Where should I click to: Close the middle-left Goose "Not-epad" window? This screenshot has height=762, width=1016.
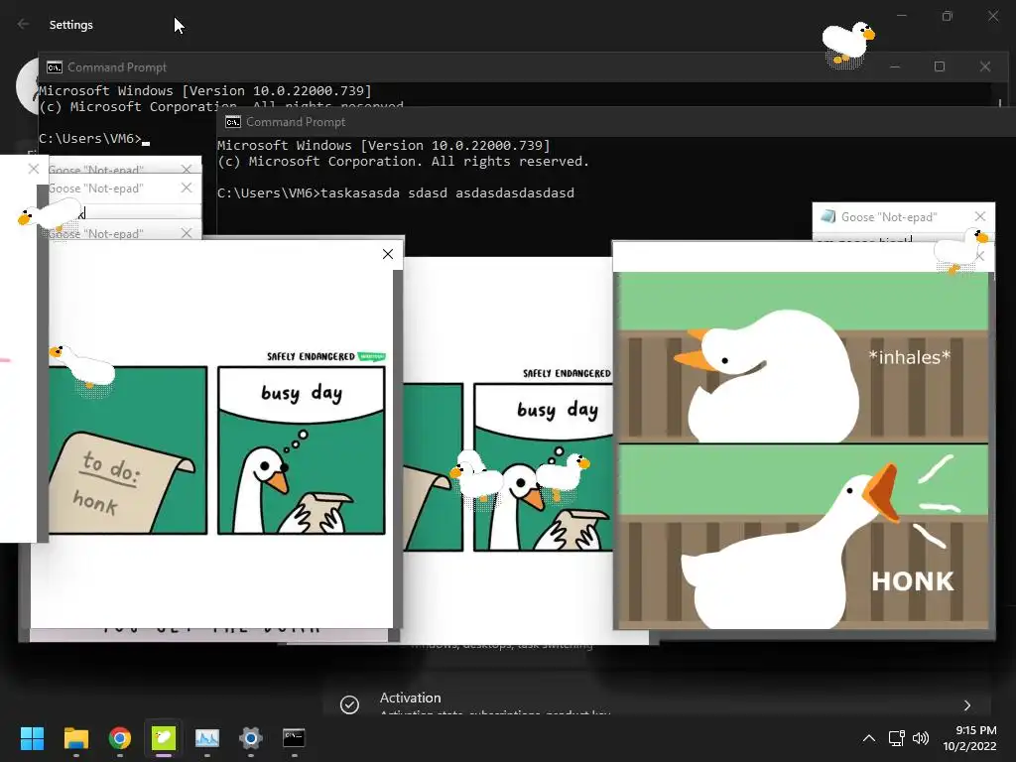coord(186,188)
